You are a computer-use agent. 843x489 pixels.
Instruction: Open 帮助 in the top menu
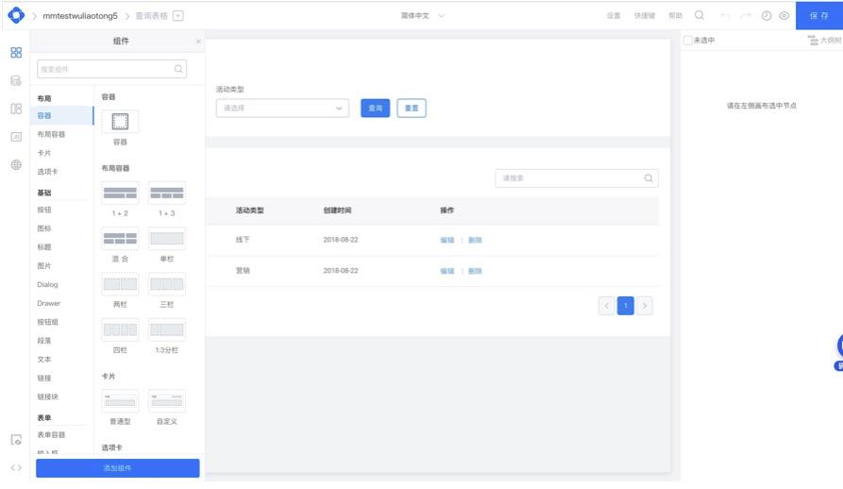click(x=675, y=16)
